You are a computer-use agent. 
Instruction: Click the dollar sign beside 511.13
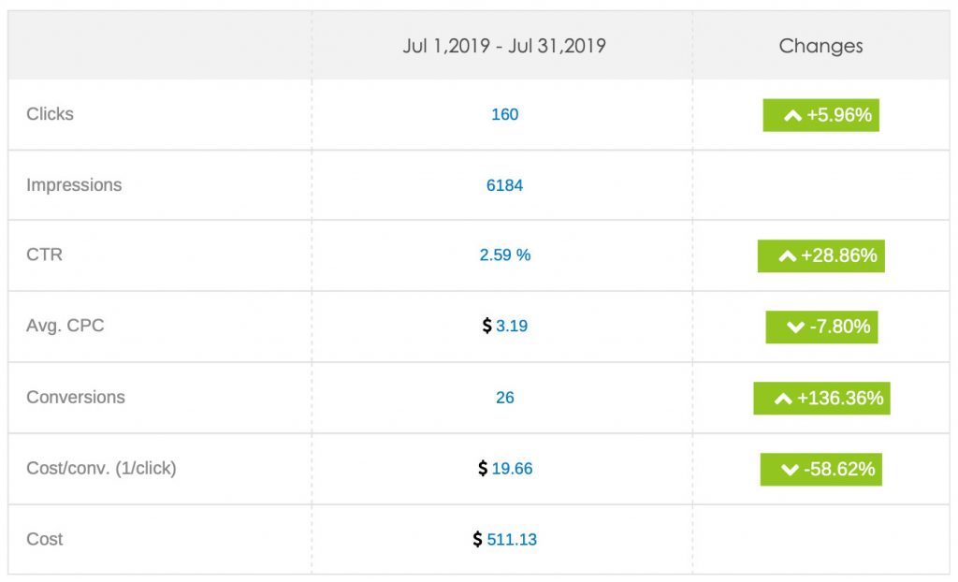478,540
